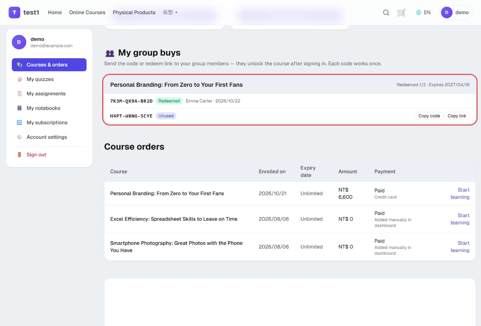Image resolution: width=481 pixels, height=326 pixels.
Task: Click the demo@example.com email text
Action: click(x=51, y=46)
